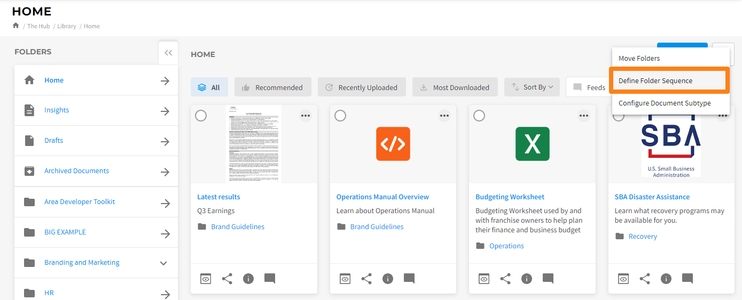Viewport: 742px width, 300px height.
Task: Open three-dot menu on Latest results card
Action: pyautogui.click(x=306, y=116)
